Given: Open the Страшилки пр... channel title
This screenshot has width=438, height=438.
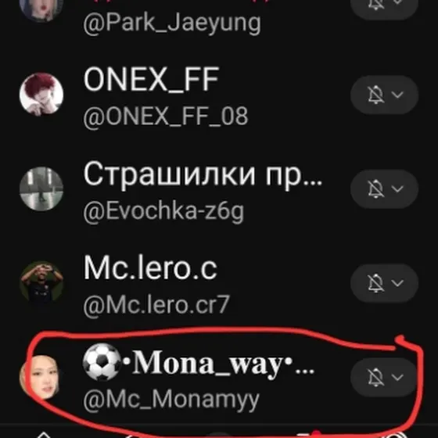Looking at the screenshot, I should (203, 174).
